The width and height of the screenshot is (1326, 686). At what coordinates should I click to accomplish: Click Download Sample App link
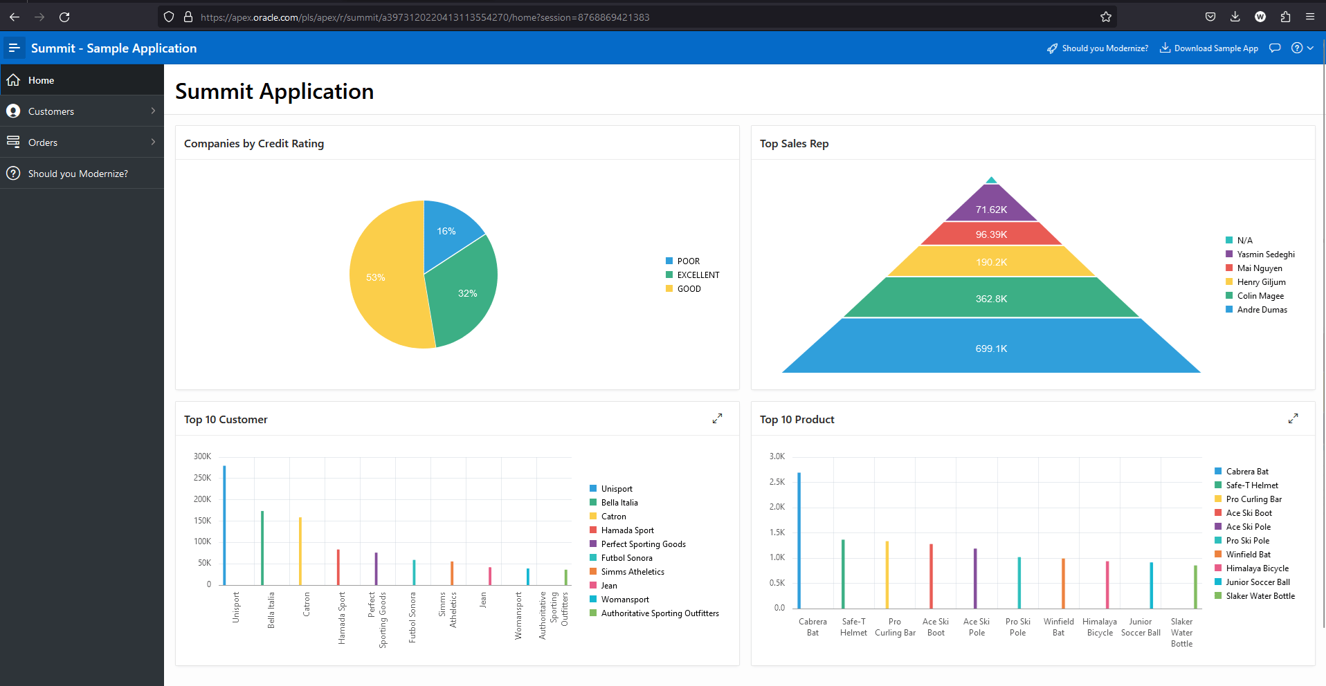(1209, 48)
